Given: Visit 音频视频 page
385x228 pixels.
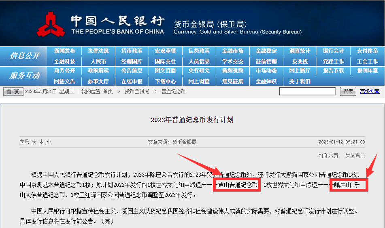Looking at the screenshot, I should [233, 71].
